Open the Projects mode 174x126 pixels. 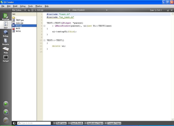[6, 41]
